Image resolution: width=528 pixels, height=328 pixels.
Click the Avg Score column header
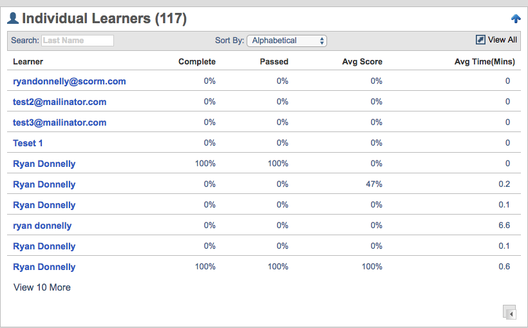pos(362,62)
